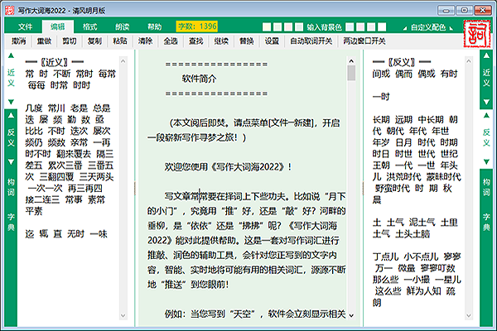Screen dimensions: 497x331
Task: Click the 软件简介 heading in editor
Action: coord(199,79)
